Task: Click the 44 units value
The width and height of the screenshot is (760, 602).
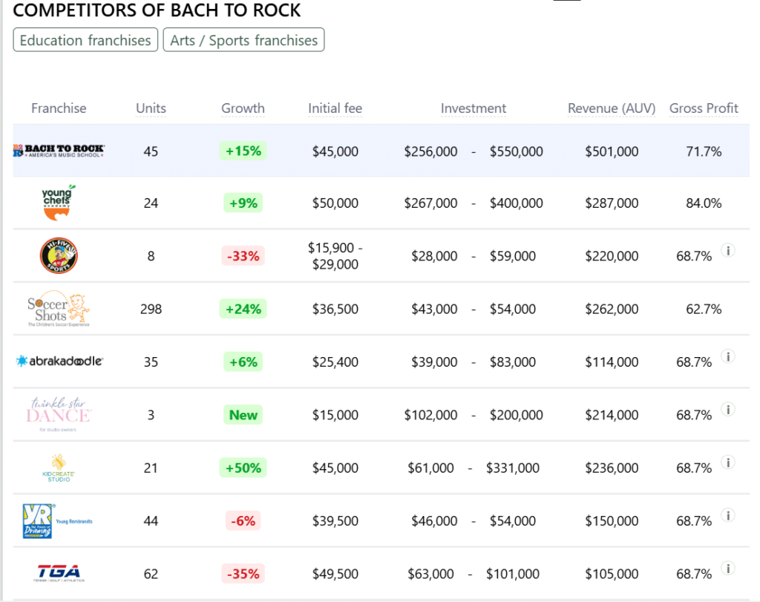Action: [151, 520]
